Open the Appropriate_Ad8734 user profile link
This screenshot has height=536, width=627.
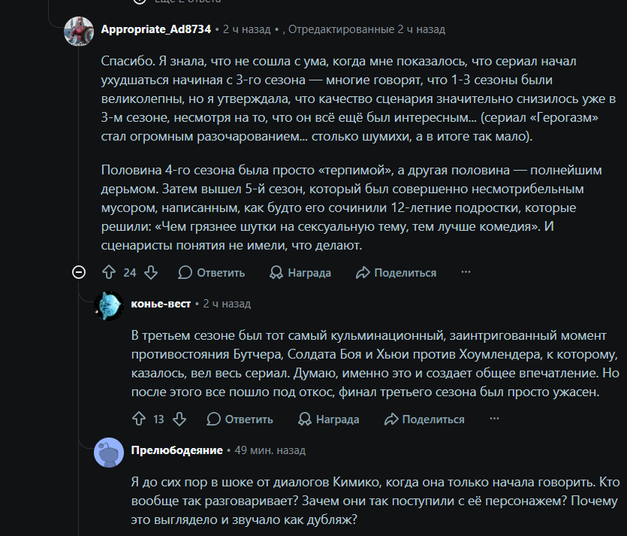click(156, 29)
